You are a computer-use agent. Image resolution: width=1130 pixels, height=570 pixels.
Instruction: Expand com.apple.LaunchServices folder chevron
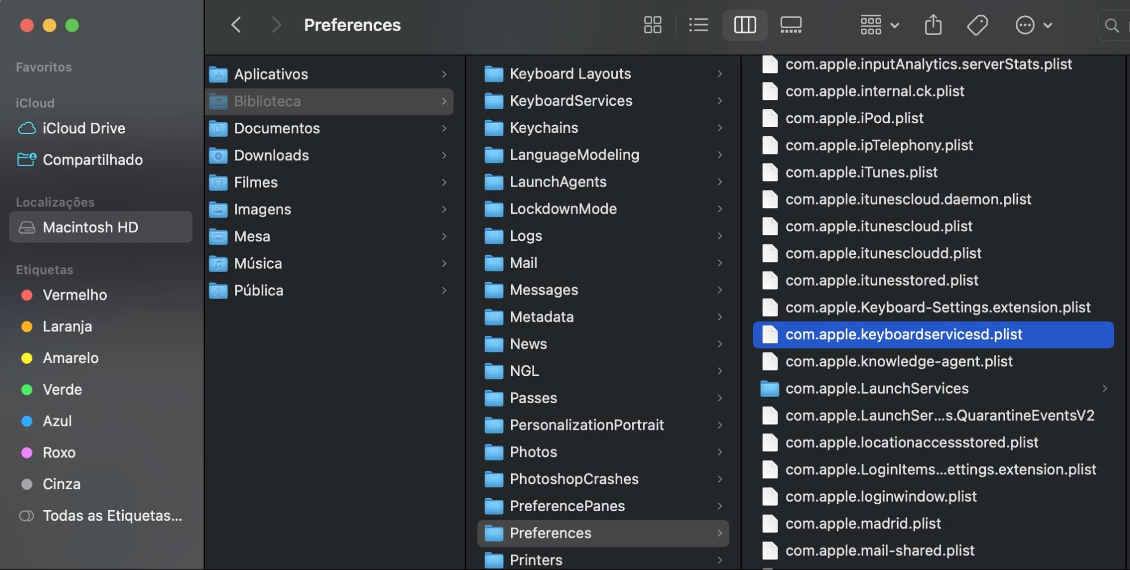tap(1104, 388)
